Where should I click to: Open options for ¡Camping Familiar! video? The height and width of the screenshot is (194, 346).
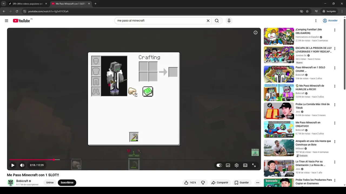click(335, 30)
